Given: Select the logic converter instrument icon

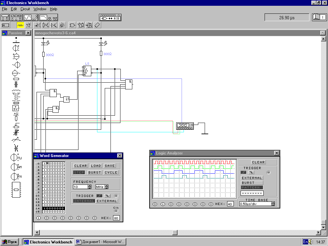Looking at the screenshot, I should 110,18.
